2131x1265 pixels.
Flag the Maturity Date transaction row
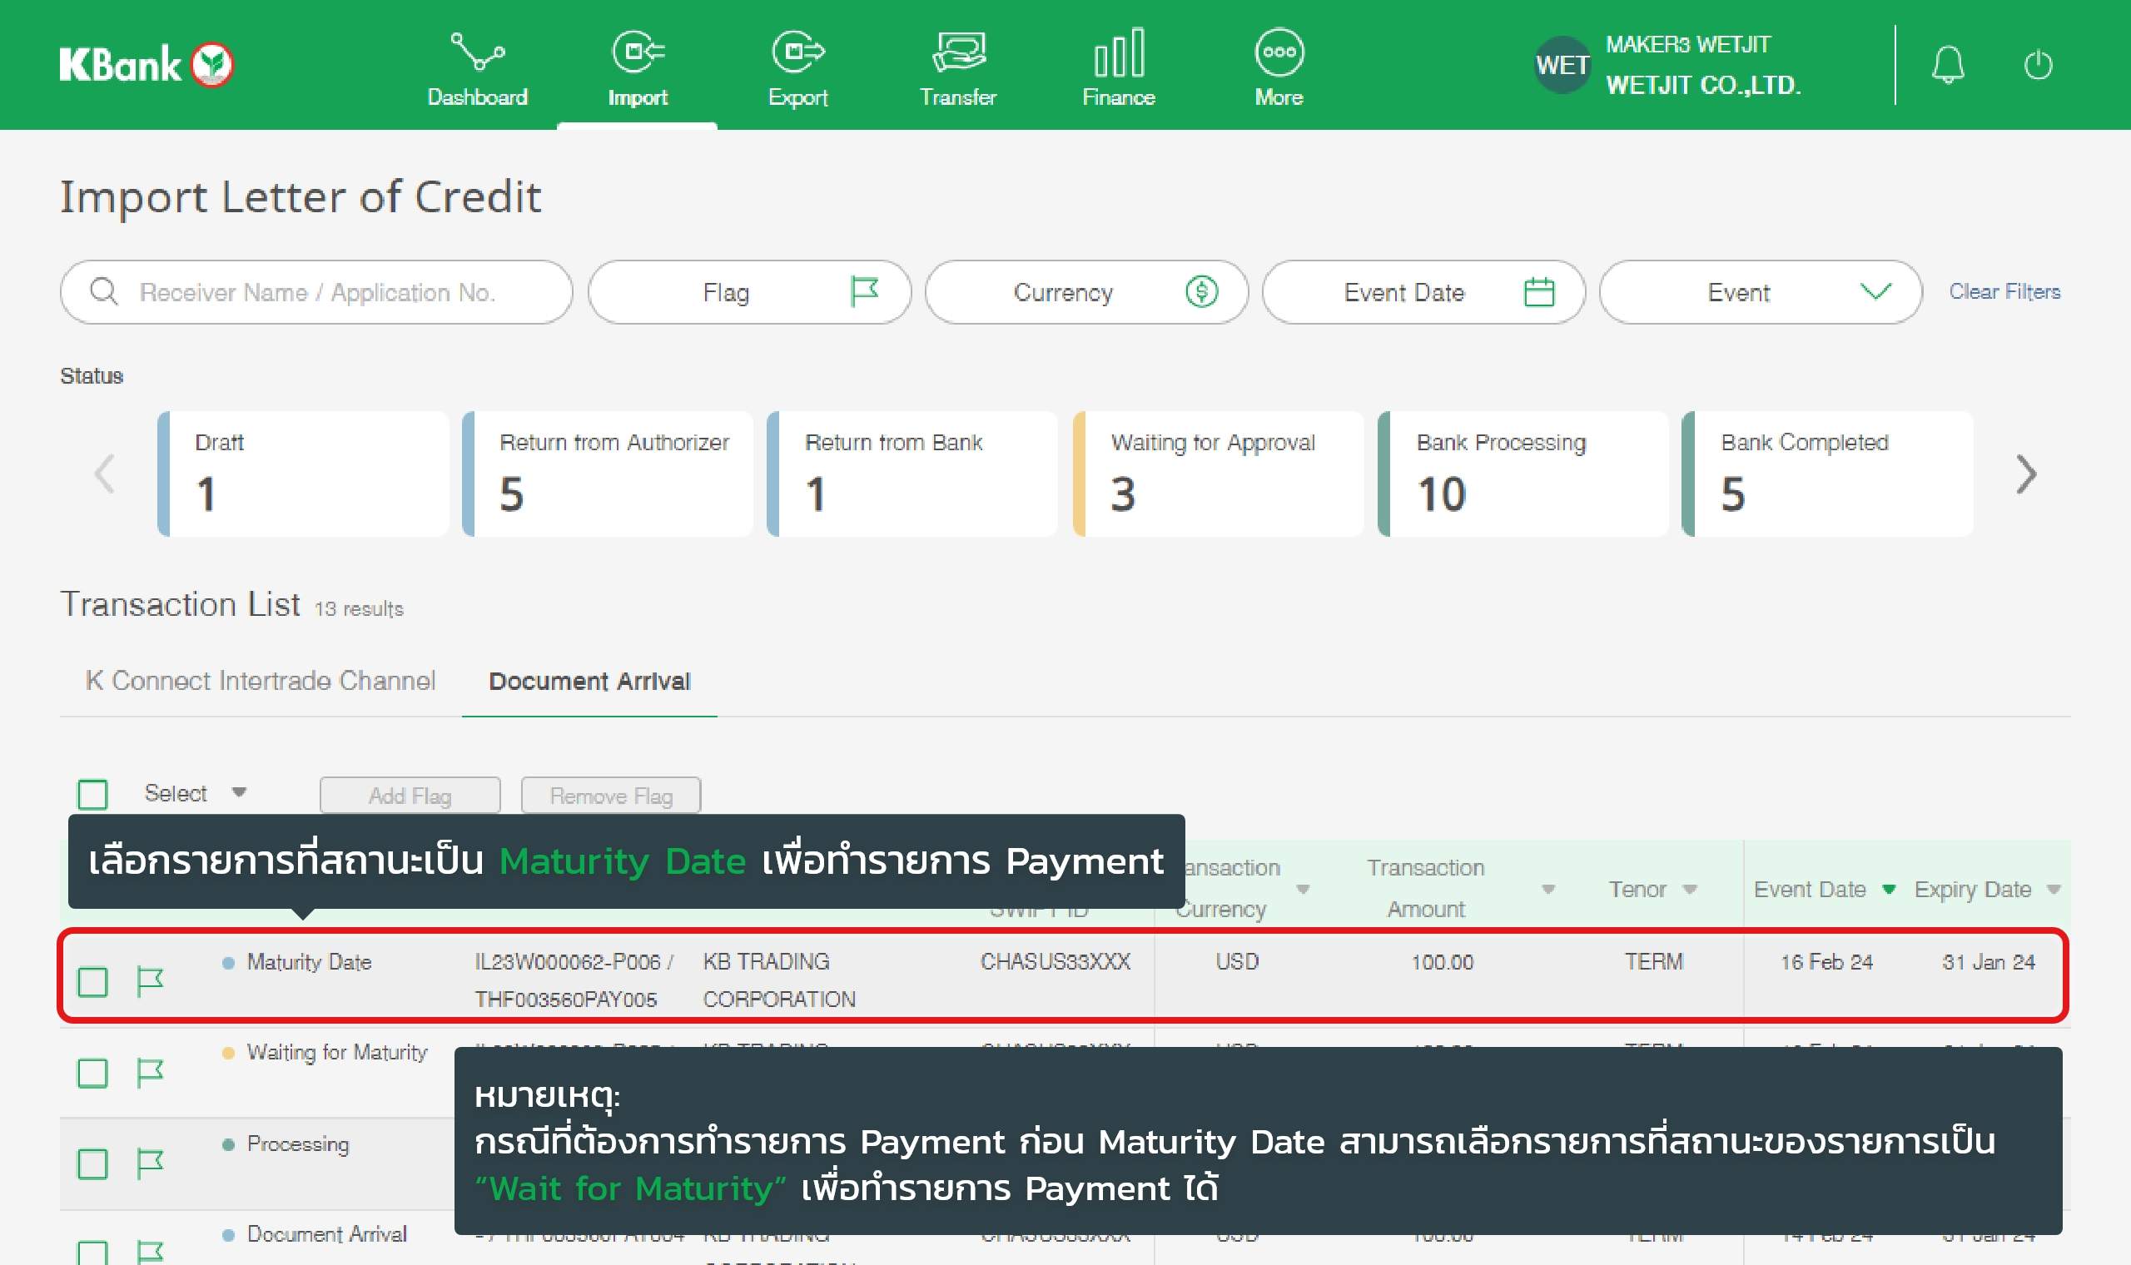coord(150,981)
